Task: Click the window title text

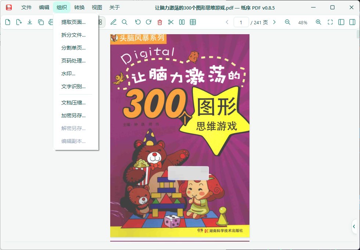Action: (x=215, y=8)
